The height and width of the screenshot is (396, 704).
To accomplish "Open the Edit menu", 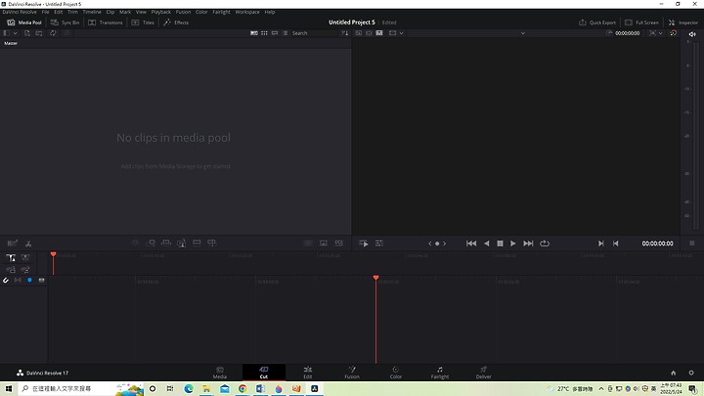I will click(x=59, y=12).
